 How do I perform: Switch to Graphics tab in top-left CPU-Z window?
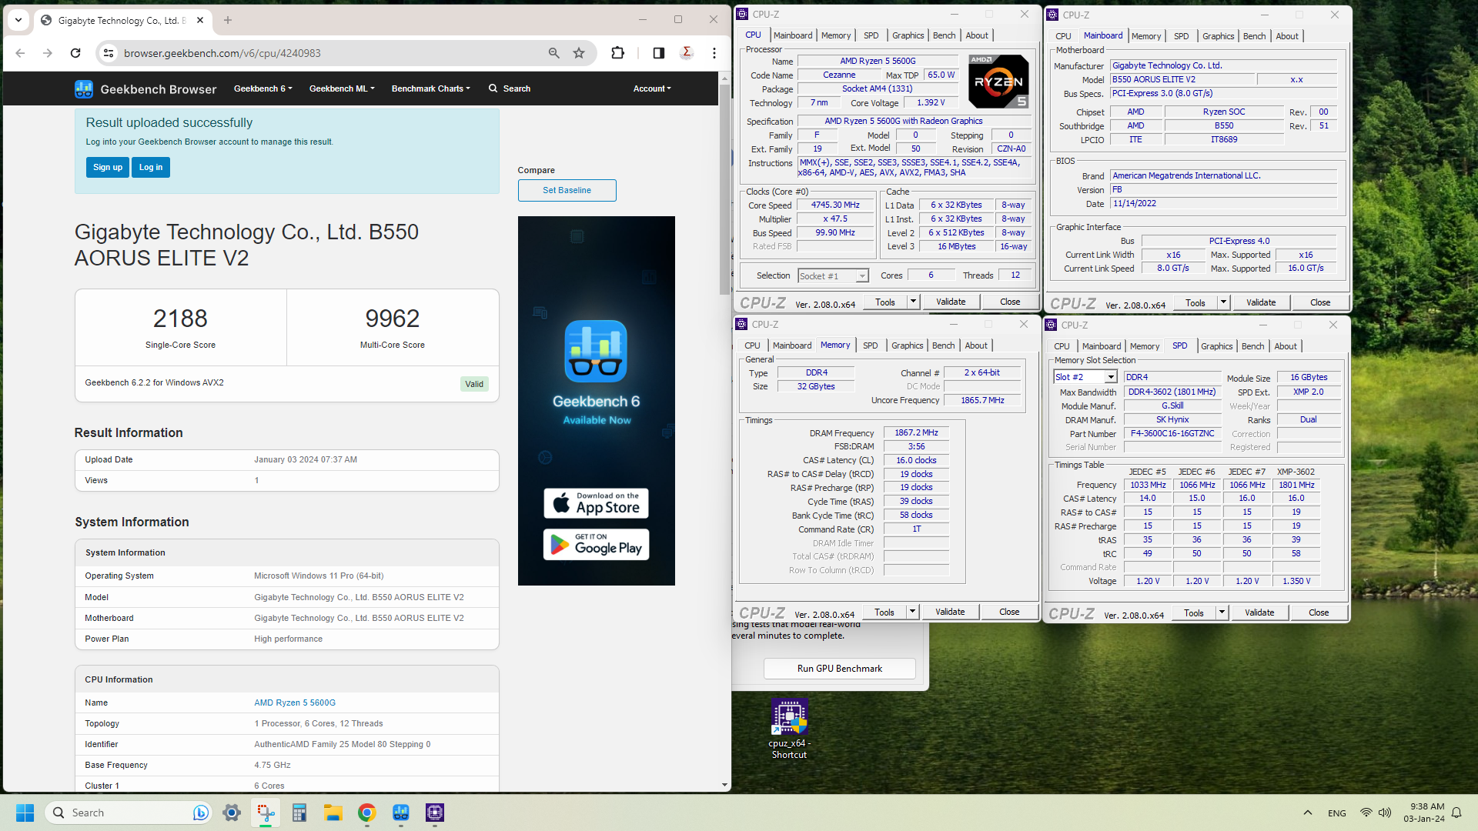[908, 35]
